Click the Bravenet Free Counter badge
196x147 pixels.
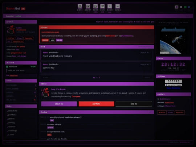coord(173,85)
